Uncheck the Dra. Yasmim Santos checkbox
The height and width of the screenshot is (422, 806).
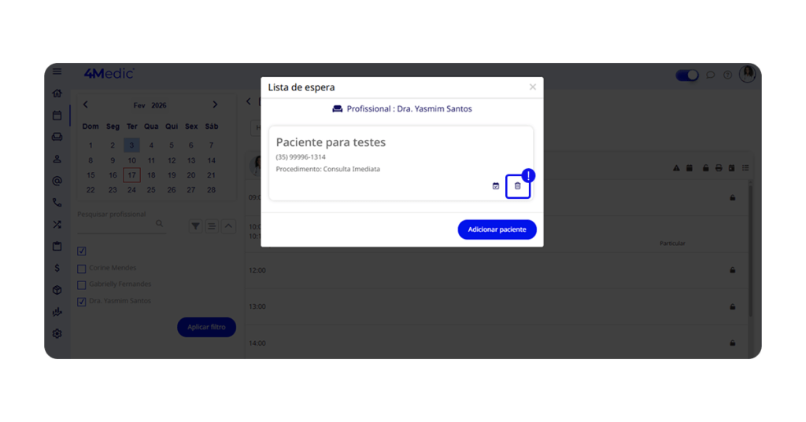click(x=82, y=301)
